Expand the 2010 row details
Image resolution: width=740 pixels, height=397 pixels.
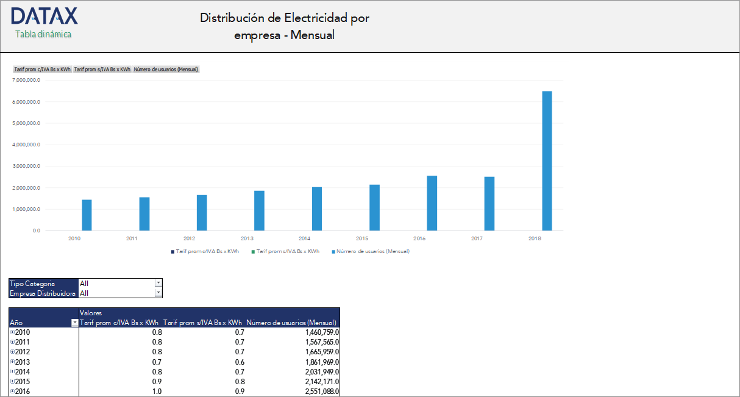point(12,332)
